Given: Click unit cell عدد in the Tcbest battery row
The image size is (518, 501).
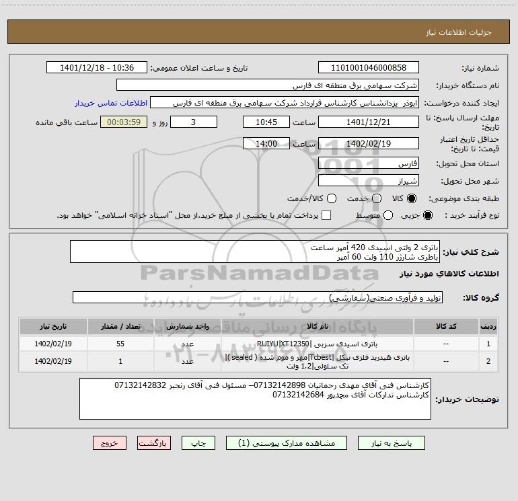Looking at the screenshot, I should pos(187,361).
